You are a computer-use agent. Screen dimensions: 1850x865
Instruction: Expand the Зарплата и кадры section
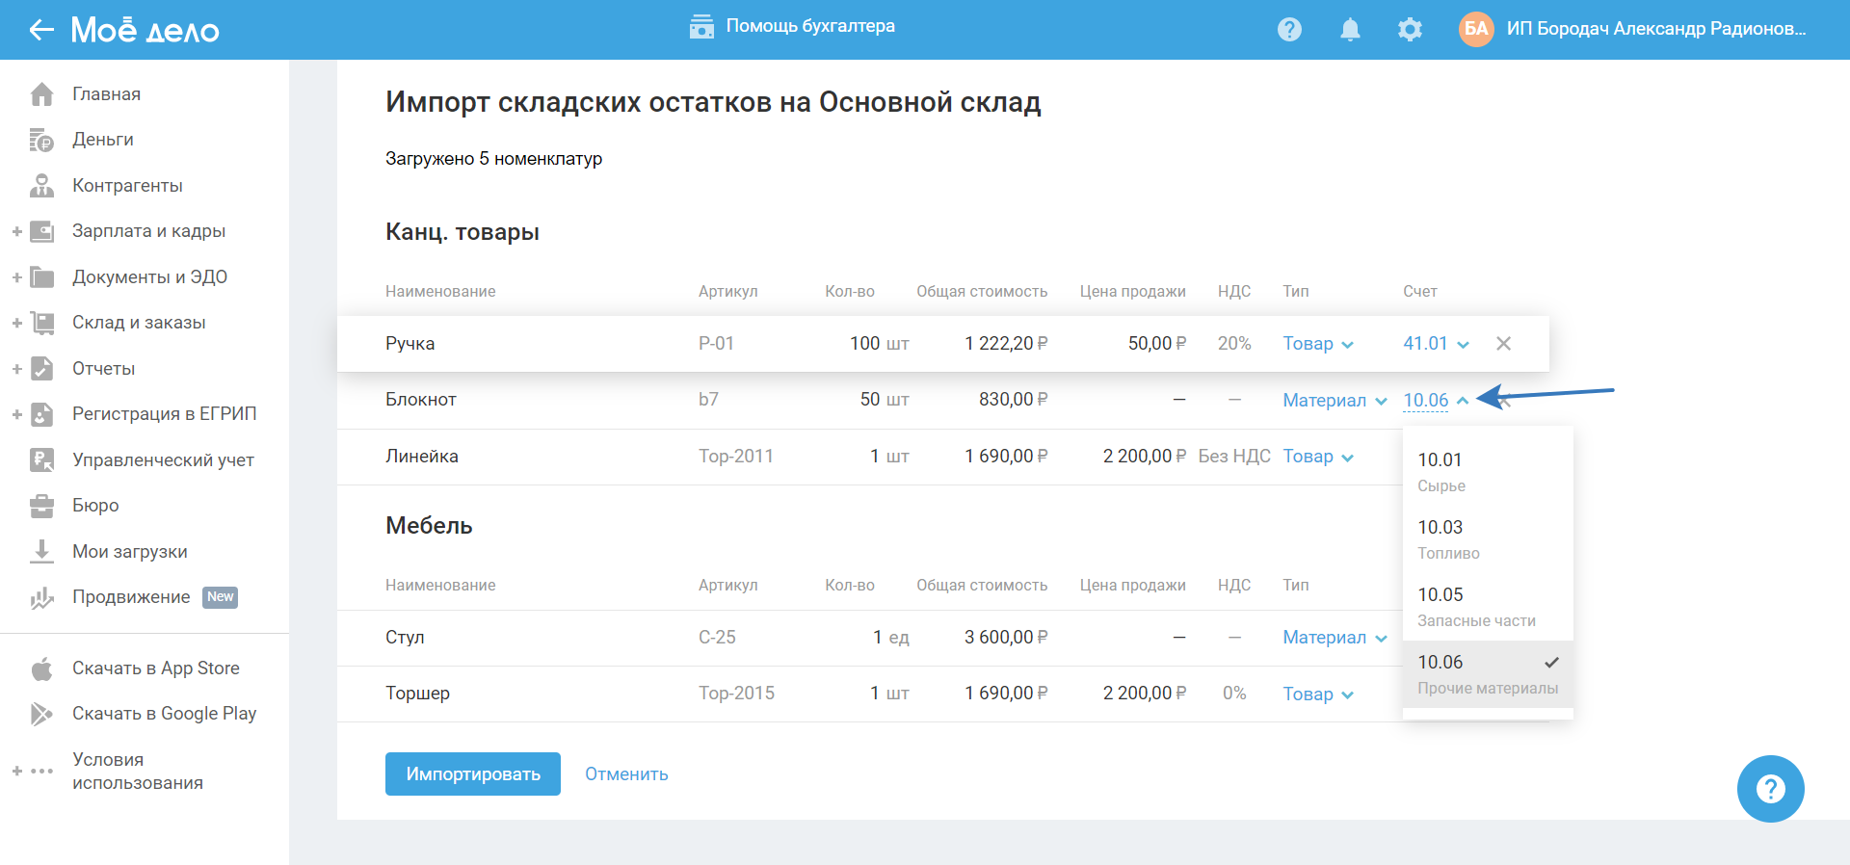pyautogui.click(x=17, y=231)
